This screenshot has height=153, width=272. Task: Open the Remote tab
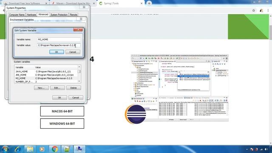[x=74, y=15]
